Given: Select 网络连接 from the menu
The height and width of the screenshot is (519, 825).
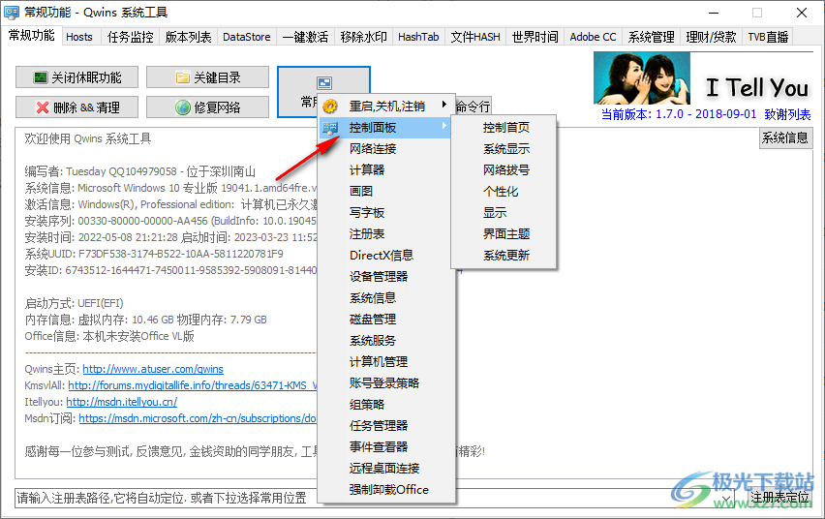Looking at the screenshot, I should (x=386, y=149).
